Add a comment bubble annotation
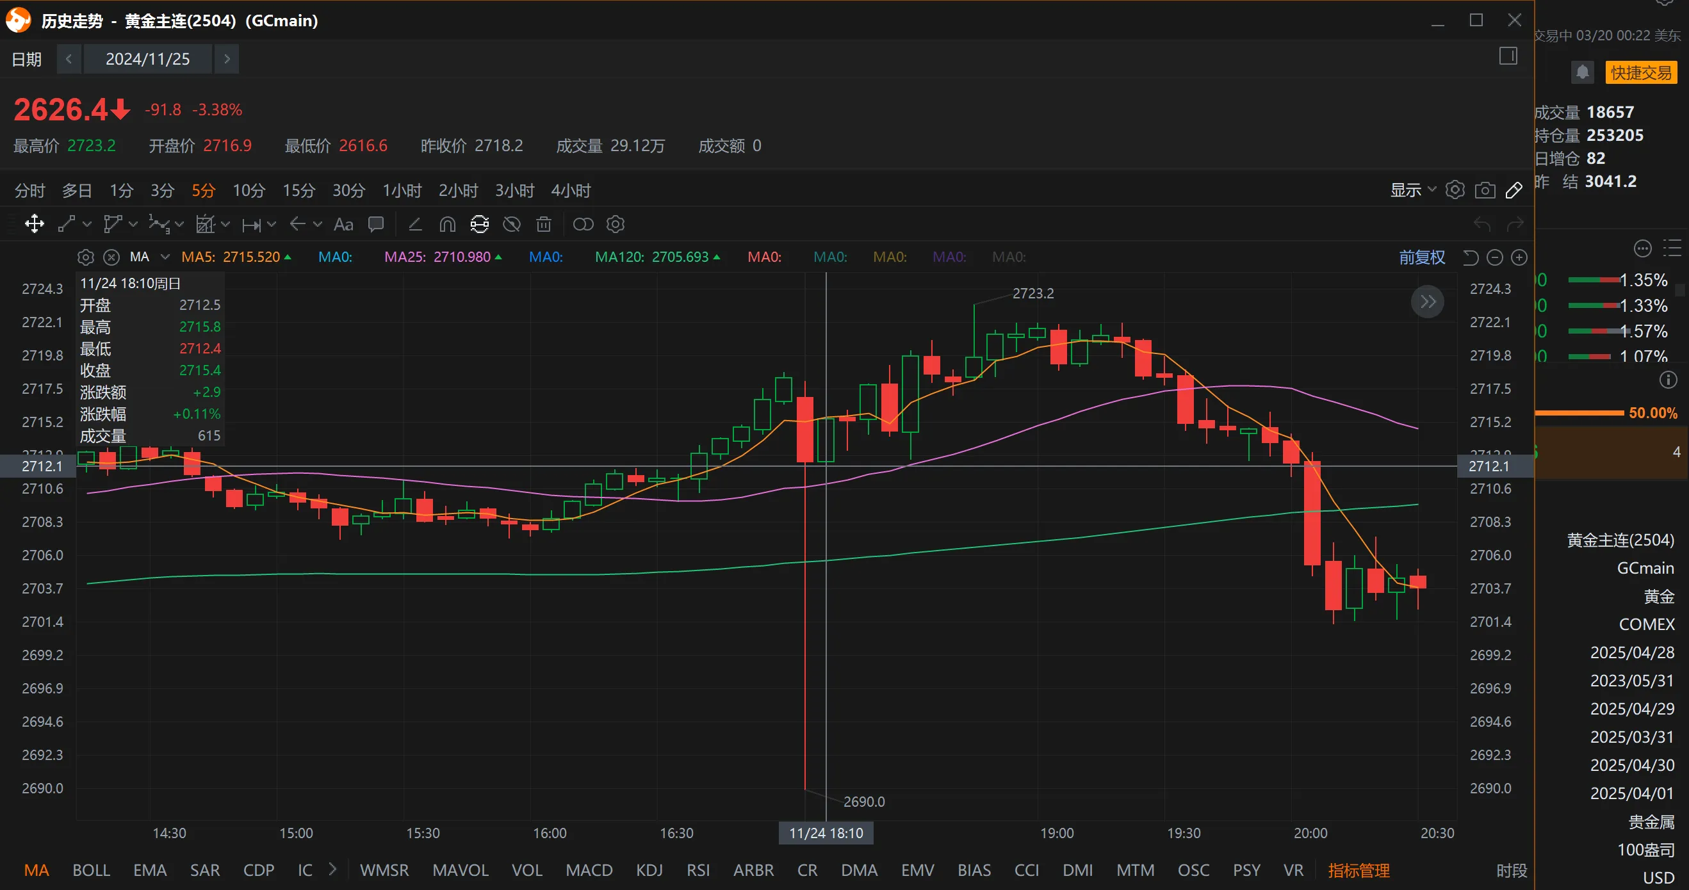 click(376, 224)
